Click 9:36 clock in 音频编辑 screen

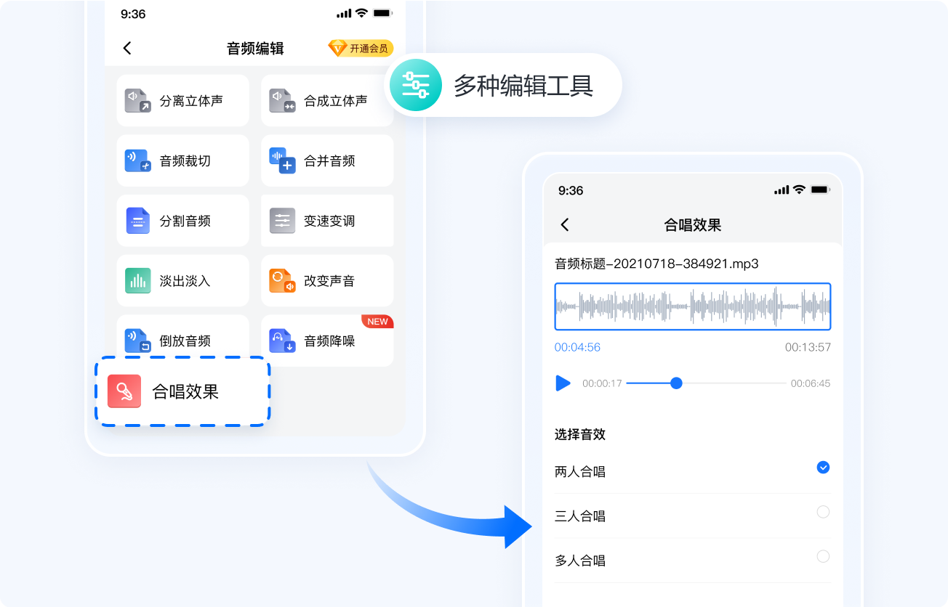pyautogui.click(x=133, y=14)
